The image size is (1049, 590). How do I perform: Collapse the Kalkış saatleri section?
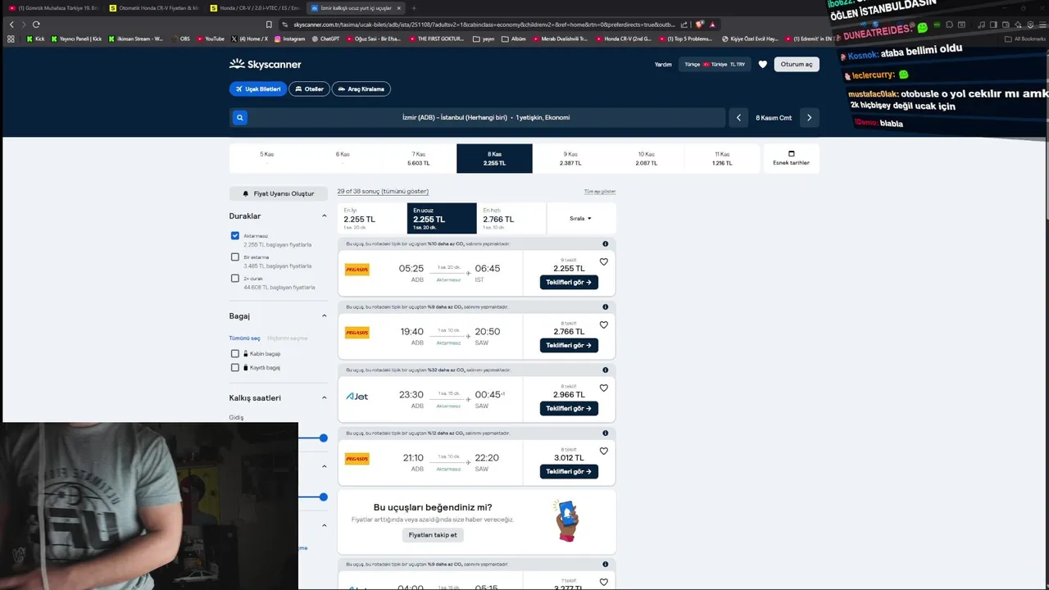pos(324,398)
